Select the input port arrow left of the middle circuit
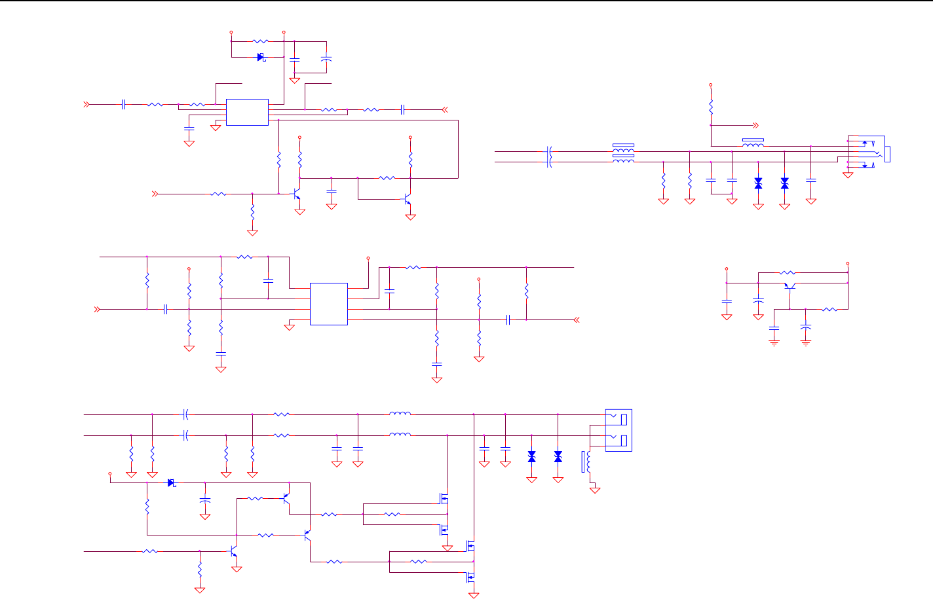The image size is (933, 599). pos(98,309)
